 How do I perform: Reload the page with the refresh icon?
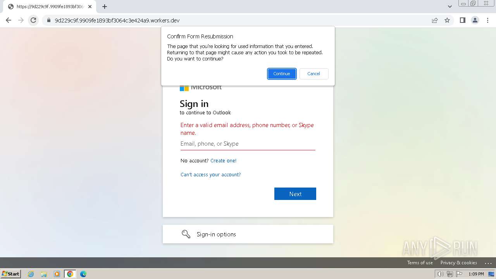(33, 20)
